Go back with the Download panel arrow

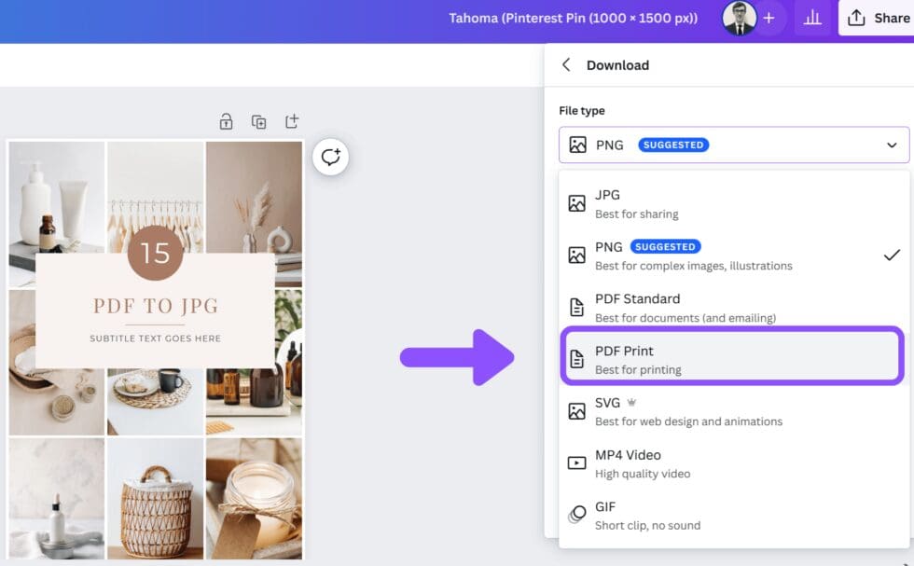[x=566, y=65]
